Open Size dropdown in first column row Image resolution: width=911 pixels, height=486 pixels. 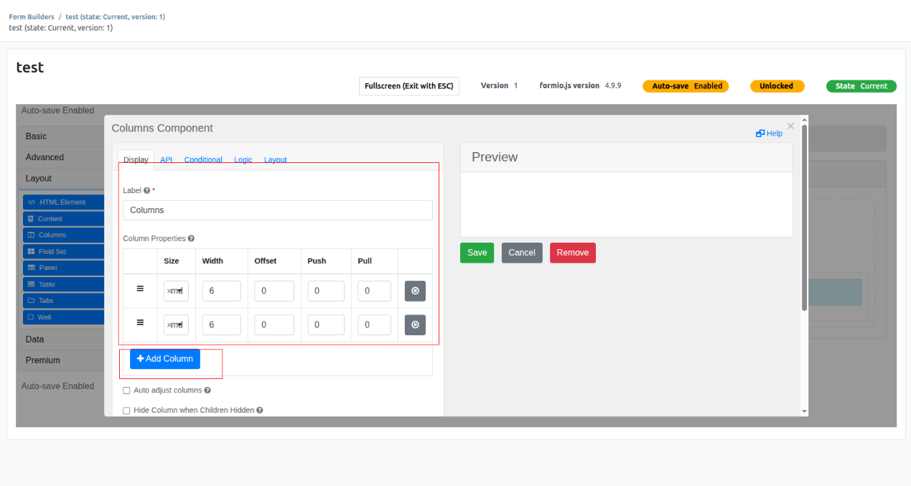[176, 291]
